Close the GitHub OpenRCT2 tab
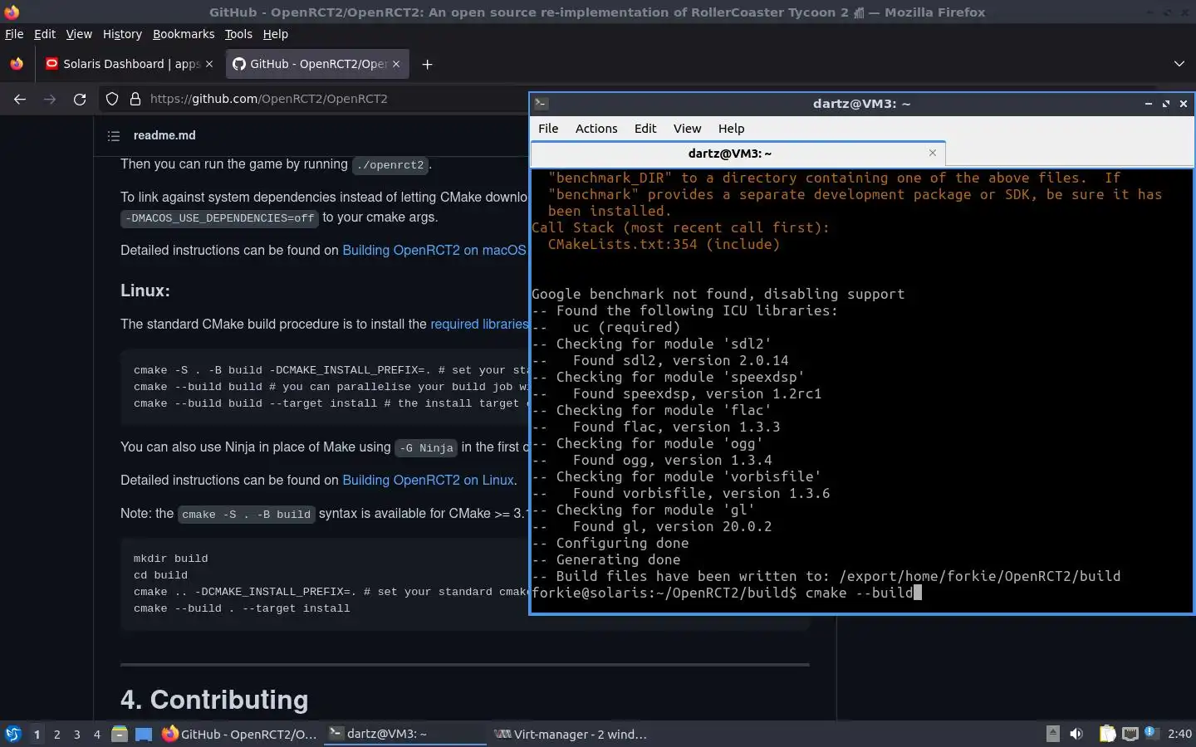 coord(396,64)
